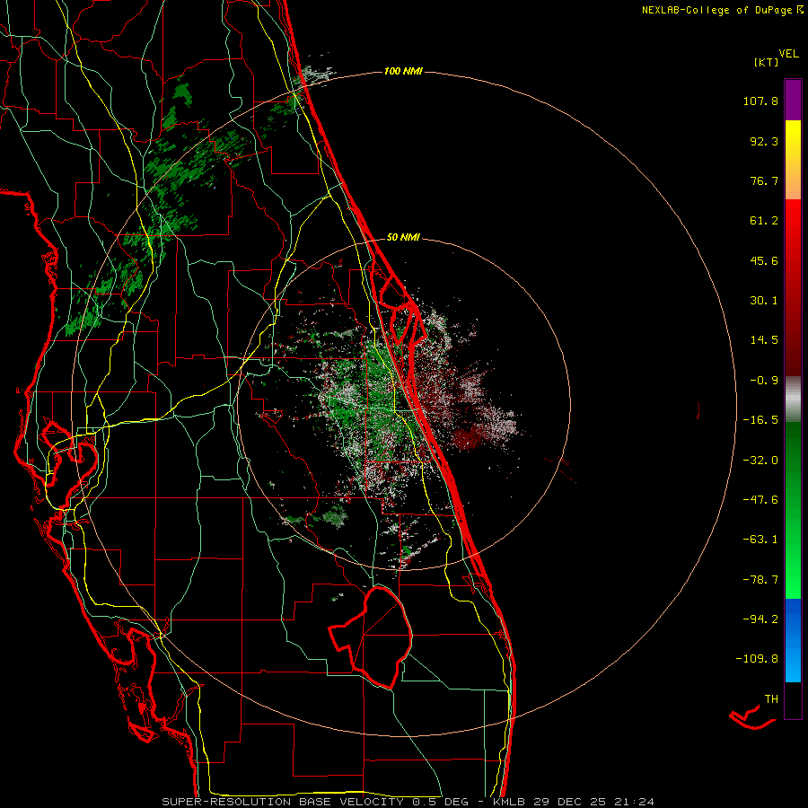The height and width of the screenshot is (808, 808).
Task: Pick the purple segment atop the color bar
Action: 793,100
